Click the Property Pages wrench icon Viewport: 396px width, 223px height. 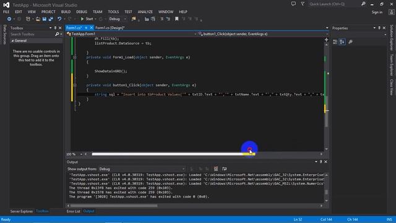(351, 42)
